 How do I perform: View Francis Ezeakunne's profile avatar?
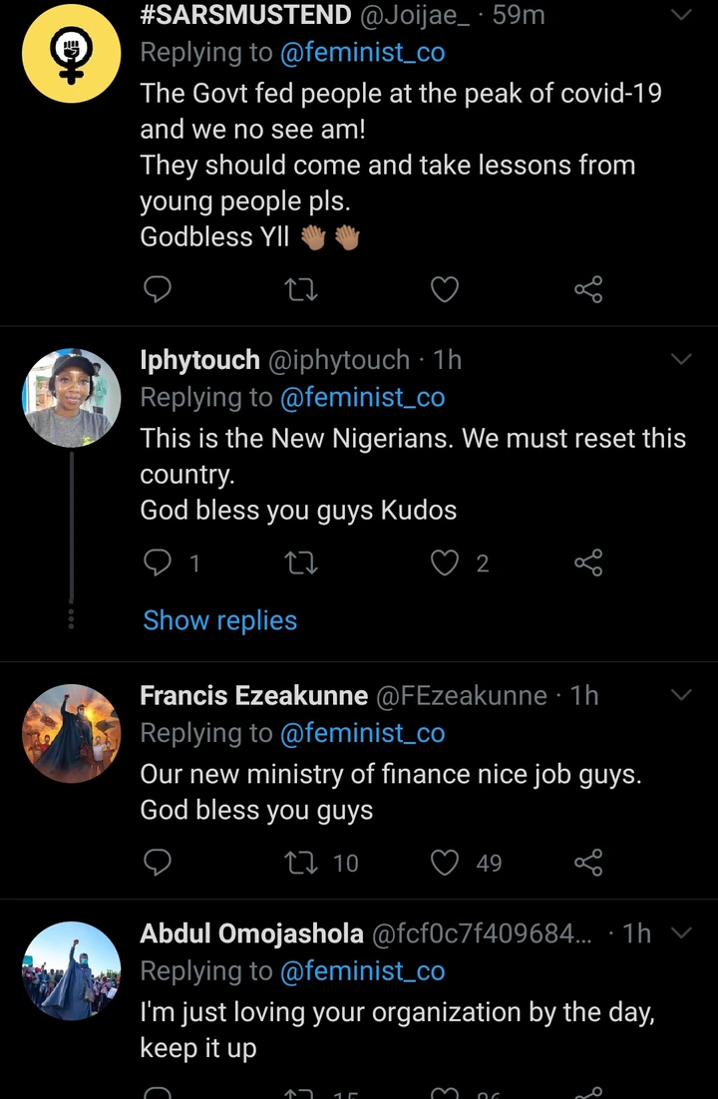(x=71, y=732)
